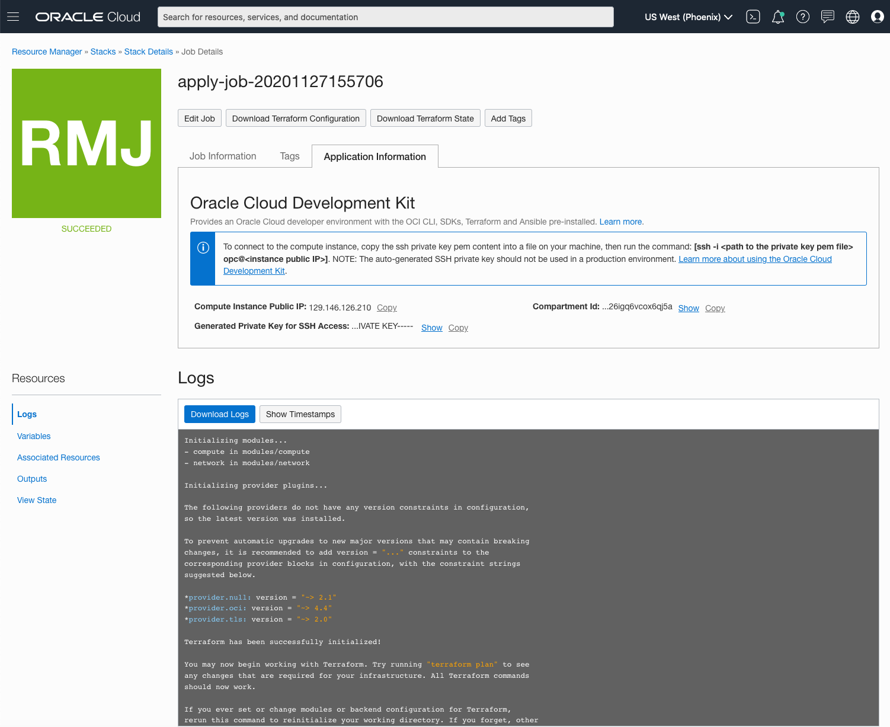Copy the Compute Instance Public IP
This screenshot has width=890, height=727.
[387, 308]
